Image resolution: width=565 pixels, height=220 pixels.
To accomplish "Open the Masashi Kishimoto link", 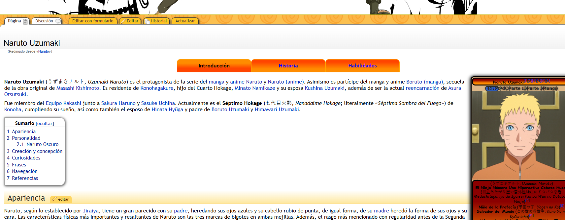I will 78,88.
